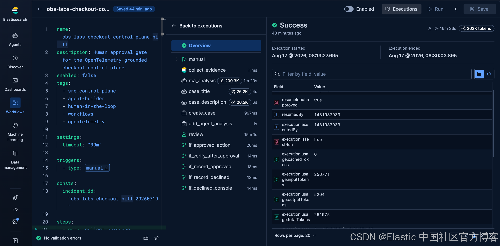Screen dimensions: 500x246
Task: Open the developer tools code icon
Action: click(15, 210)
